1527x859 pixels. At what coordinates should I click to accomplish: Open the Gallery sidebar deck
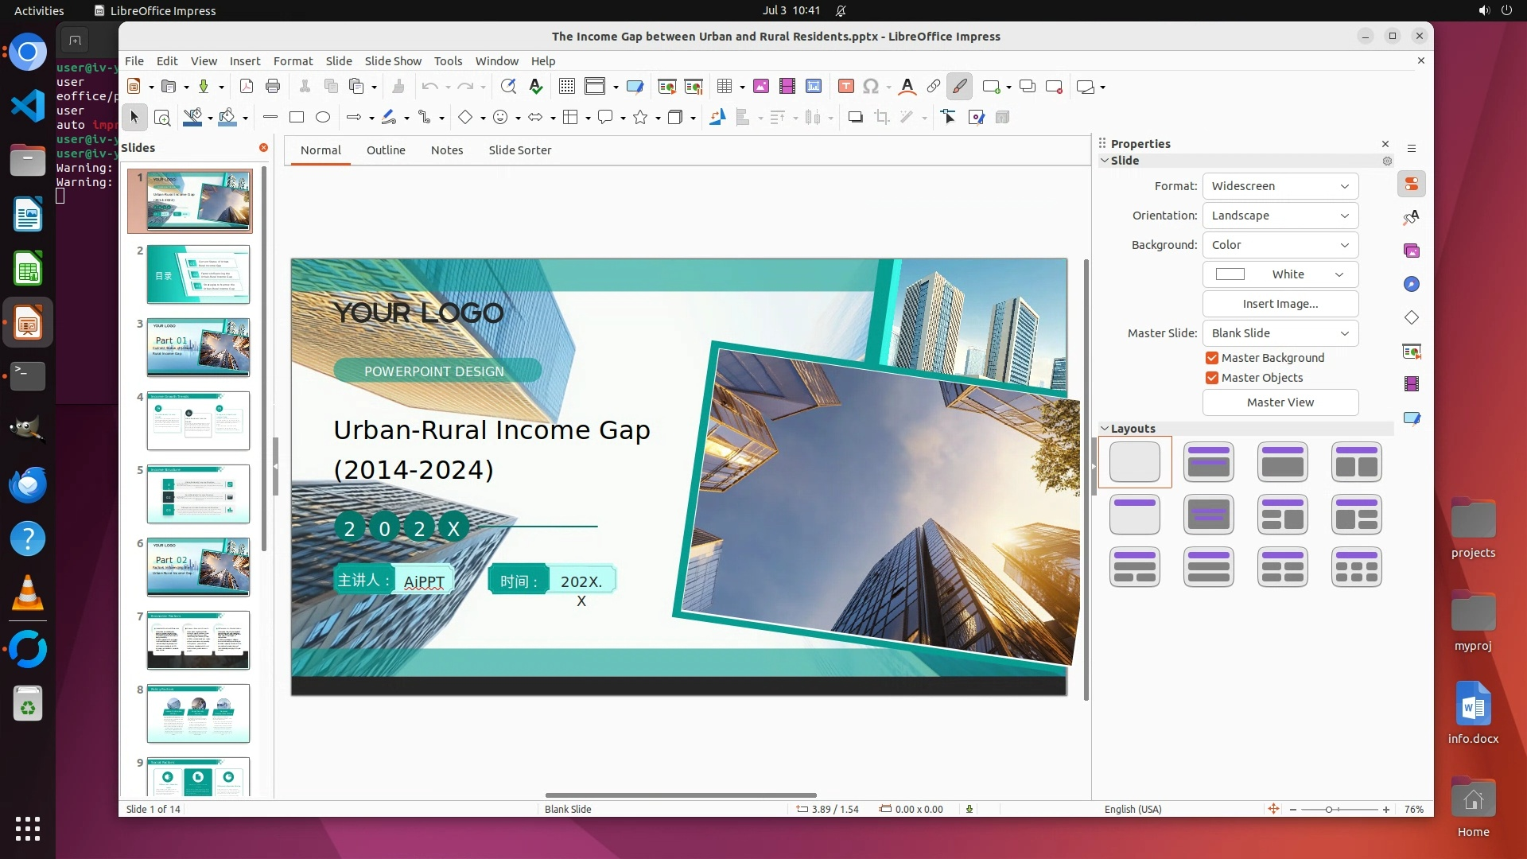tap(1412, 251)
